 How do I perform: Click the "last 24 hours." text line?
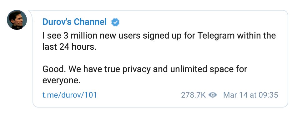coord(69,47)
